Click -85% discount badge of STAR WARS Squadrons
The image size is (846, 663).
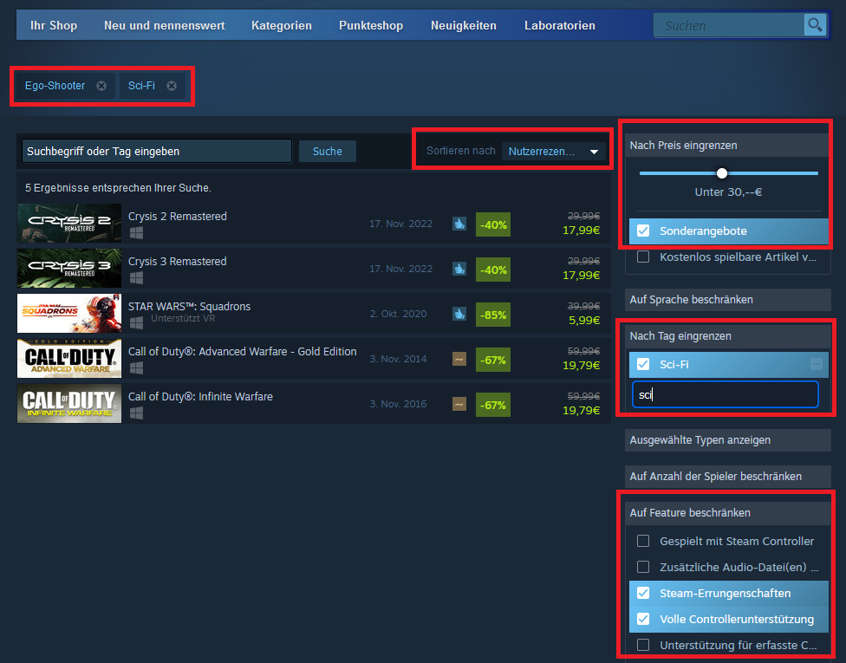(493, 315)
